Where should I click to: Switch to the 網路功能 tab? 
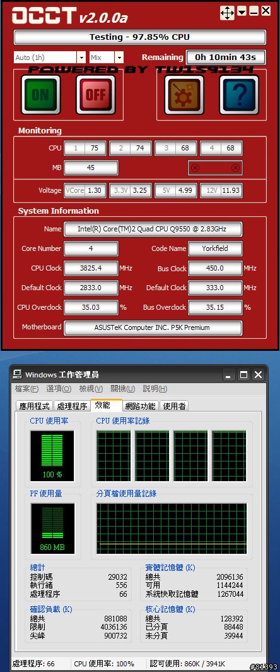pos(141,406)
